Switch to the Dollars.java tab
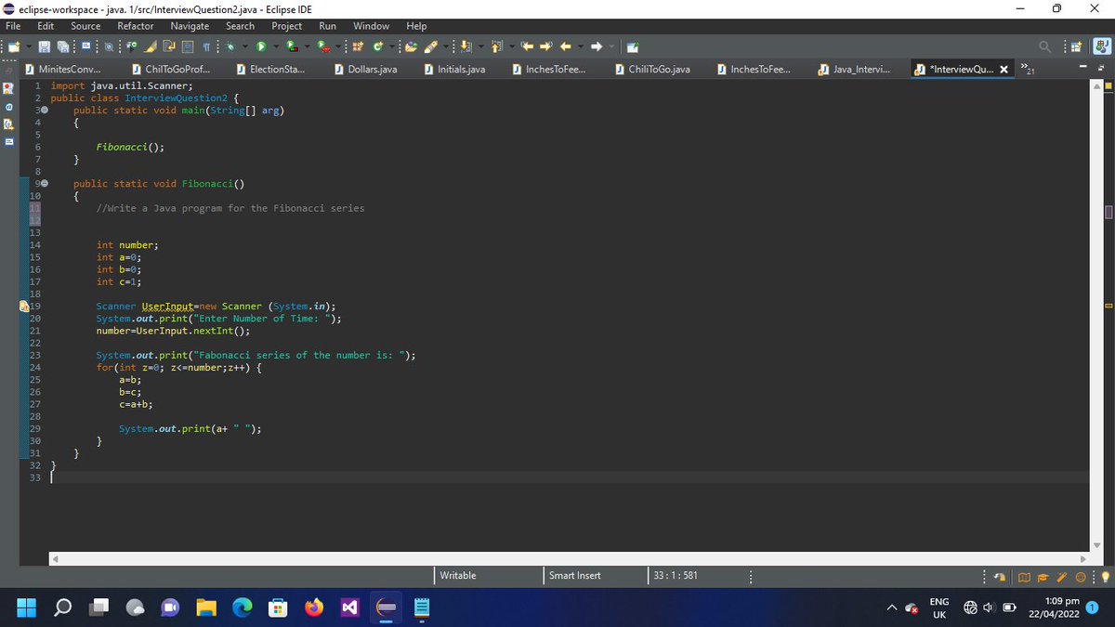Viewport: 1115px width, 627px height. click(x=365, y=70)
